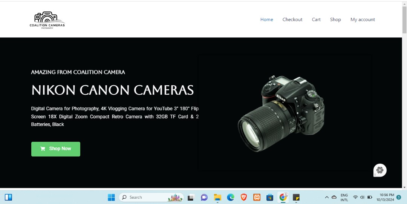The image size is (407, 204).
Task: Click AMAZING FROM COALITION CAMERA text
Action: click(78, 72)
